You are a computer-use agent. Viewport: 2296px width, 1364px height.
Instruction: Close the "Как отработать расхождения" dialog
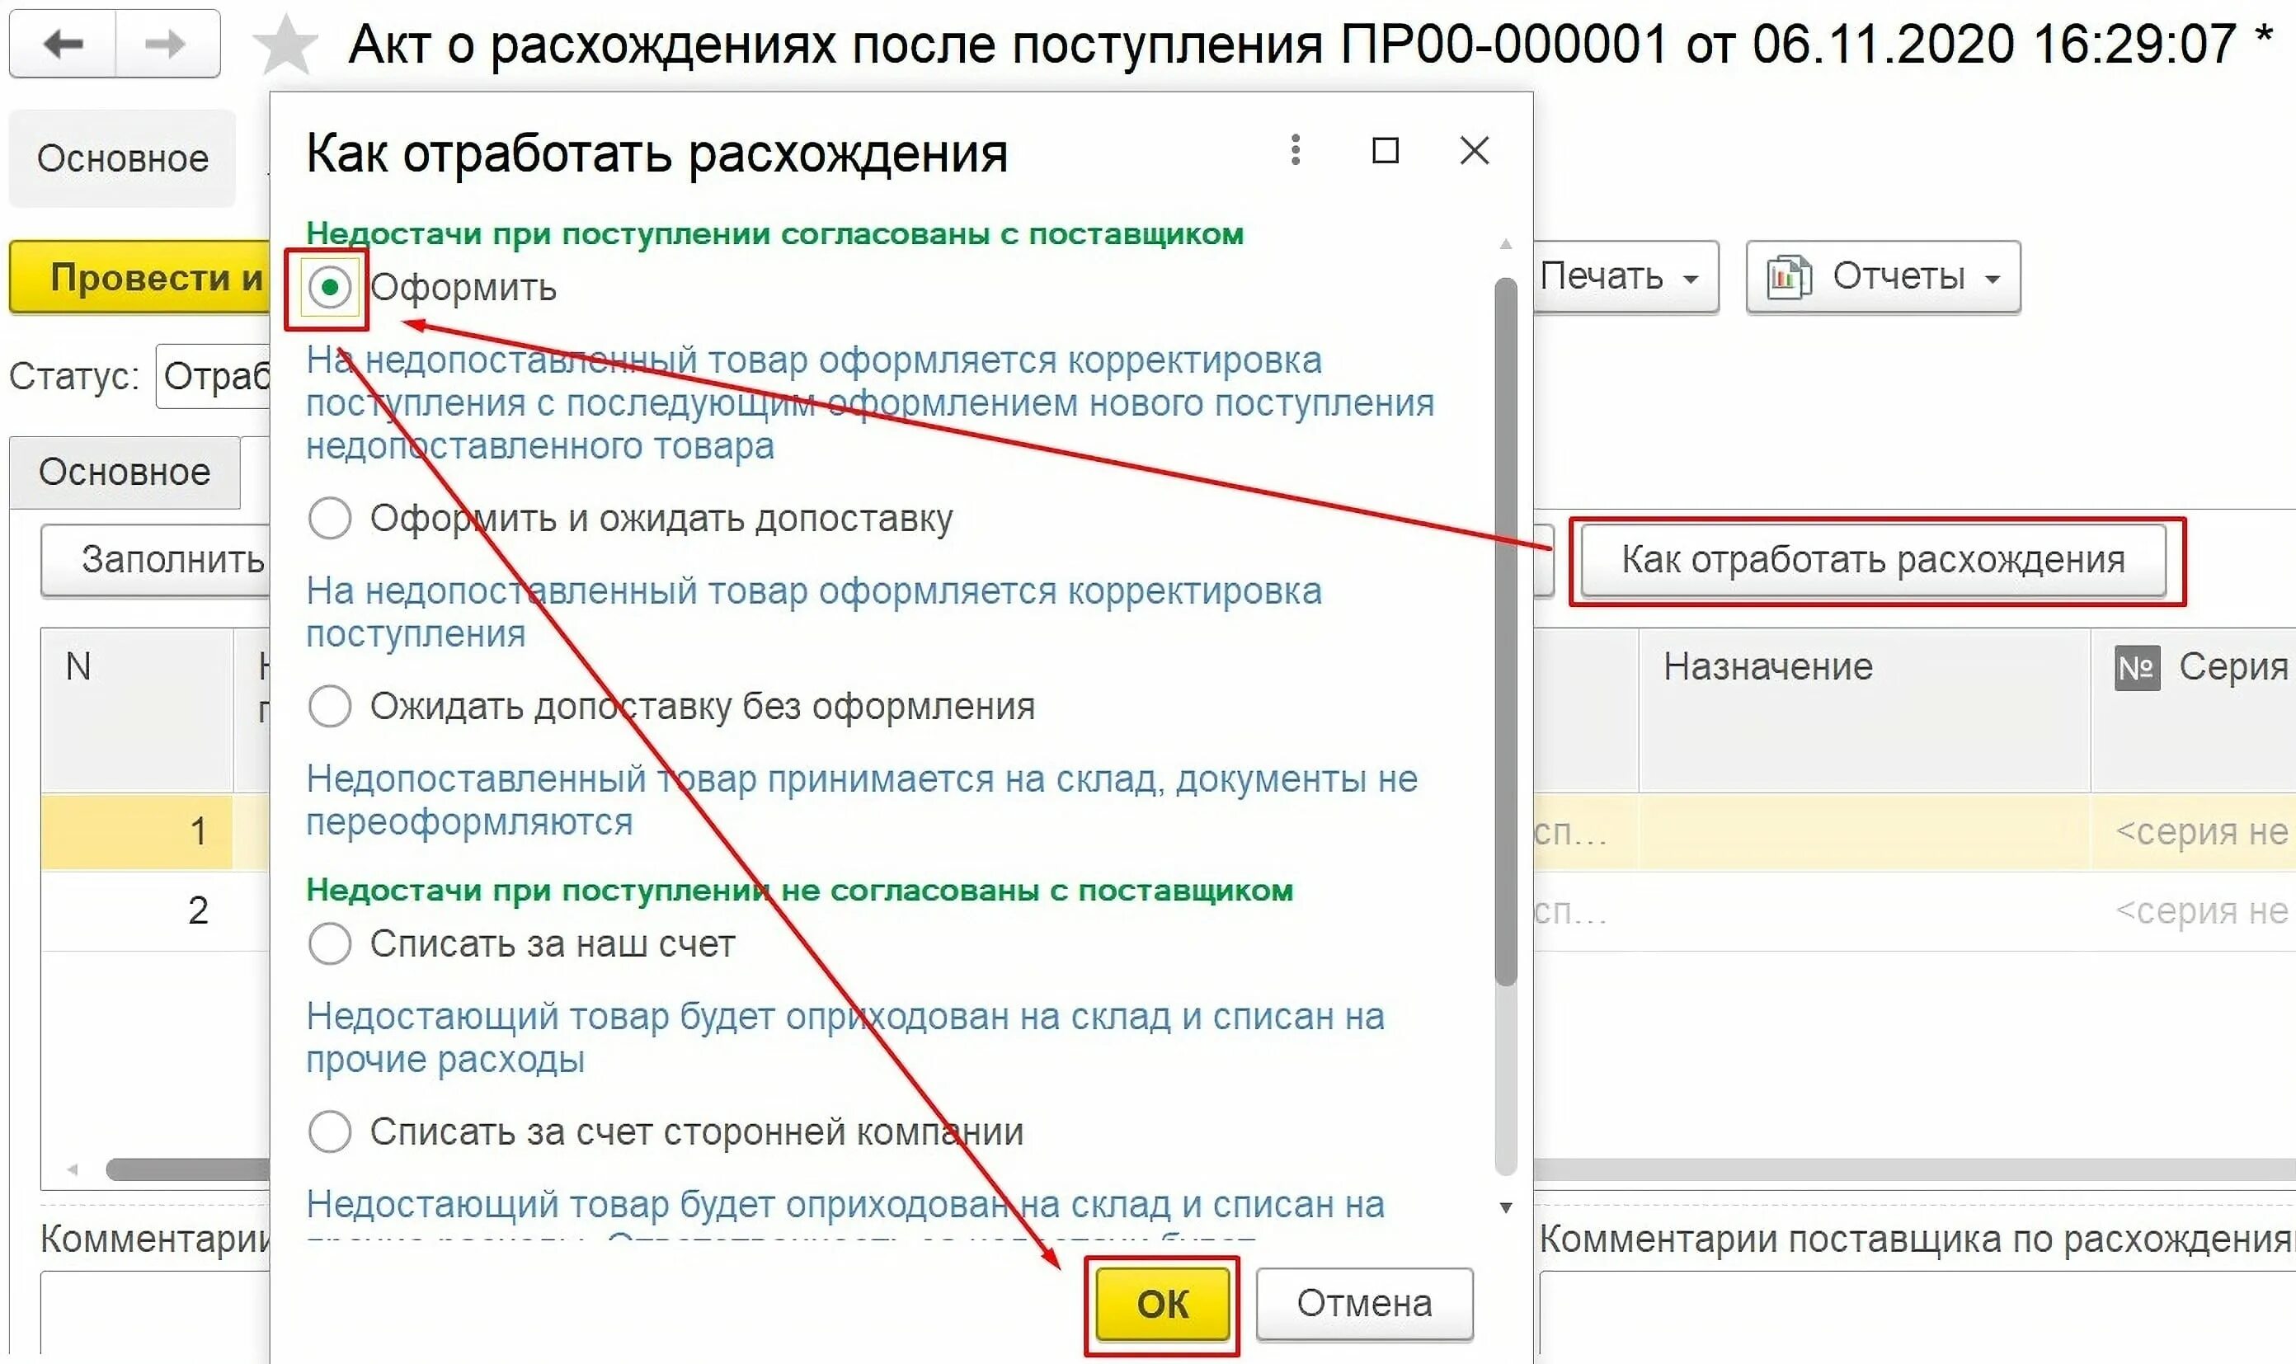tap(1475, 150)
